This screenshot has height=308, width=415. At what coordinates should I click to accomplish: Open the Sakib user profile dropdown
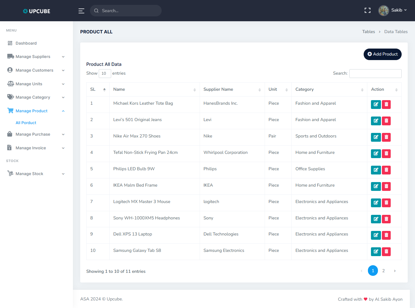(393, 10)
